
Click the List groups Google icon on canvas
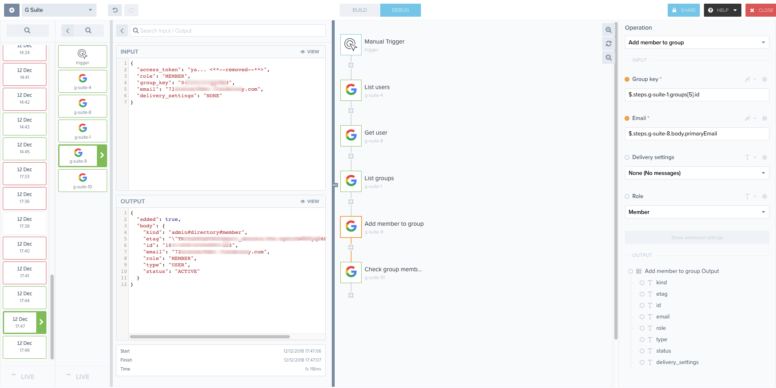click(351, 181)
